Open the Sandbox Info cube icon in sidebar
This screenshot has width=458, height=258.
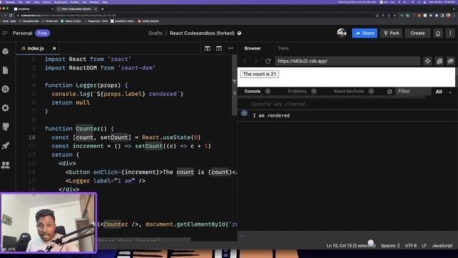pyautogui.click(x=6, y=52)
